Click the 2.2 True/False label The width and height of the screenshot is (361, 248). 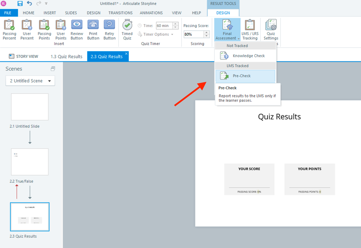click(21, 181)
